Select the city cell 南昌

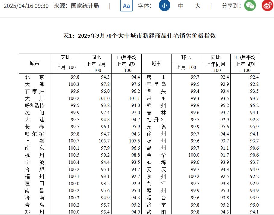(x=34, y=191)
